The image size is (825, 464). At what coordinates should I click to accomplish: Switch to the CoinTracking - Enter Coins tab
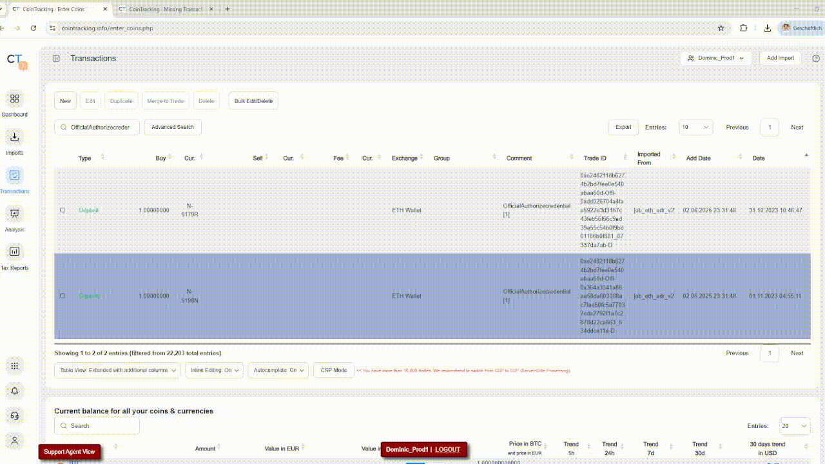coord(59,9)
